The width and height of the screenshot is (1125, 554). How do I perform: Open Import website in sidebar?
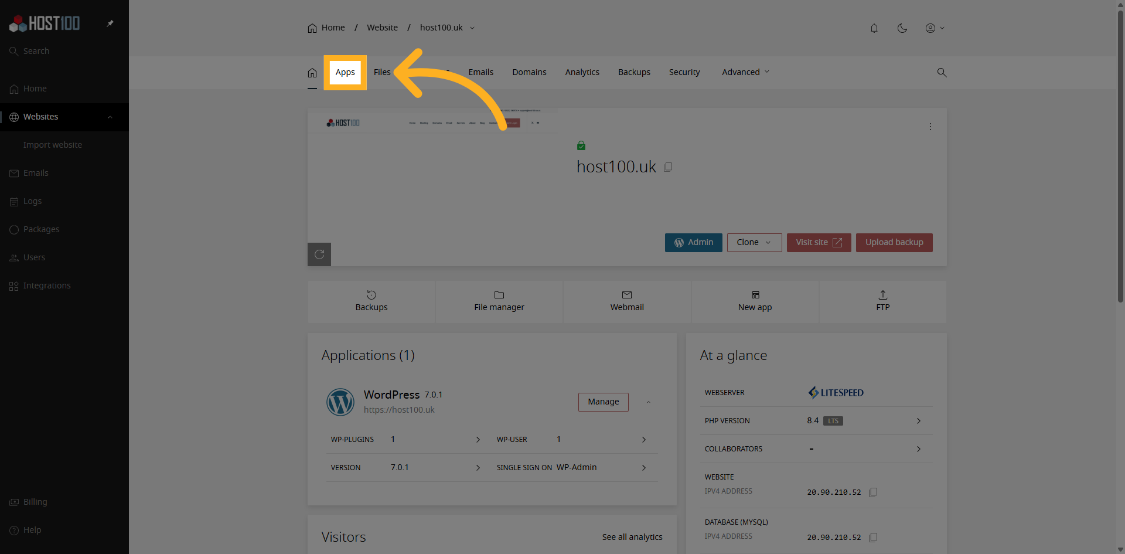coord(53,145)
